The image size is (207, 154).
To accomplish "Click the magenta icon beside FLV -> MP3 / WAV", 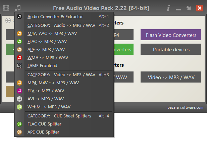I will click(x=19, y=91).
